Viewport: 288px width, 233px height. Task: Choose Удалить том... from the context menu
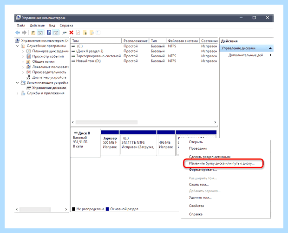tap(200, 197)
